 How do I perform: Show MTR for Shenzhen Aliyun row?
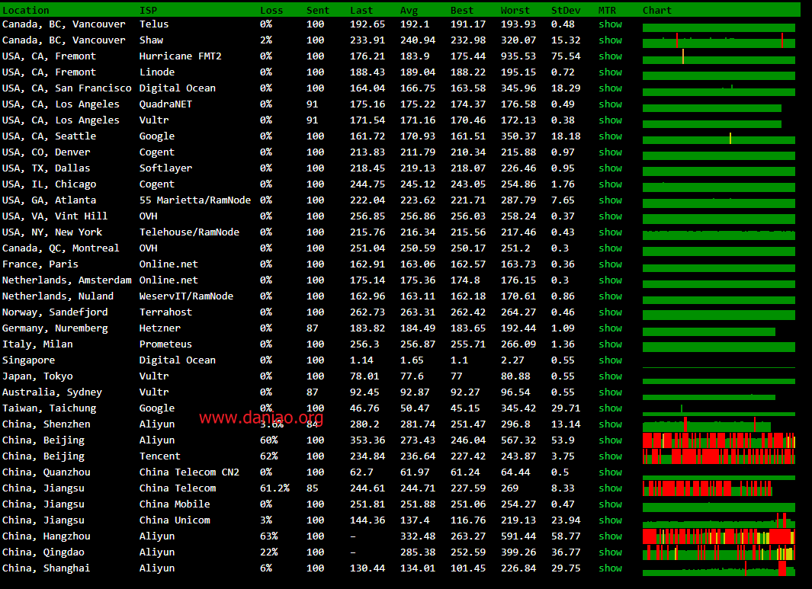coord(610,424)
